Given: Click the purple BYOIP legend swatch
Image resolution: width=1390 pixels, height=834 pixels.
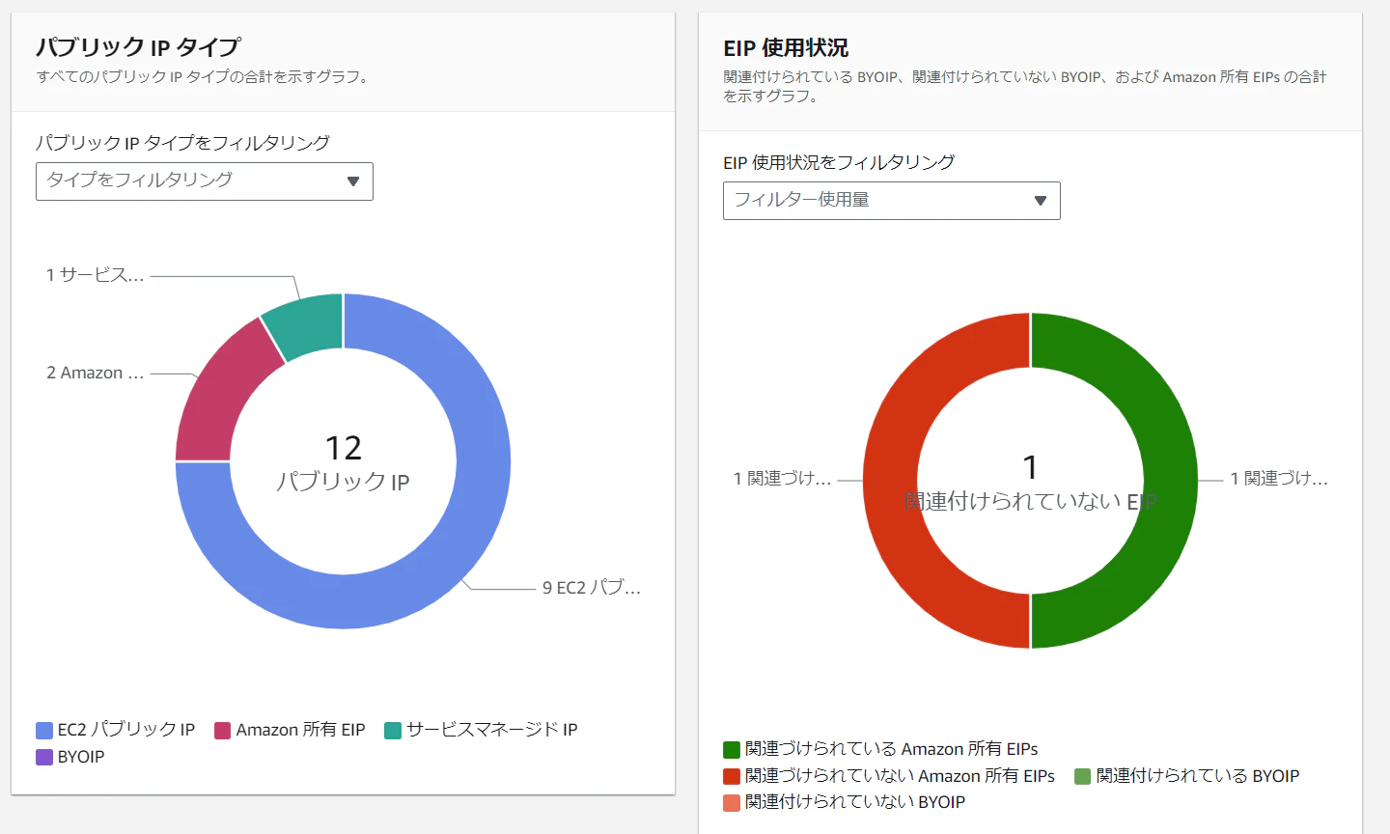Looking at the screenshot, I should pyautogui.click(x=44, y=758).
